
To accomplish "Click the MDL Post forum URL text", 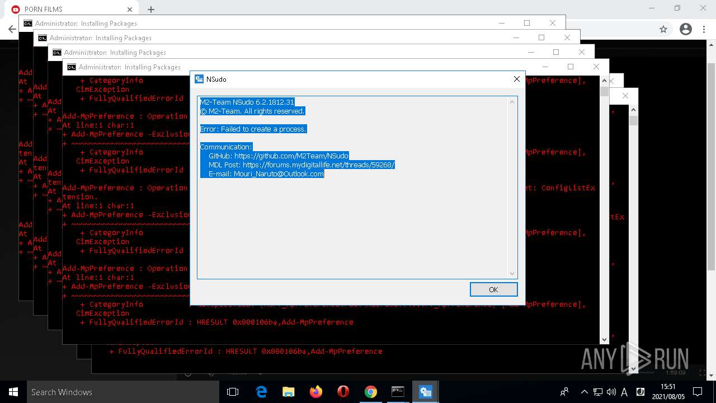I will [318, 165].
